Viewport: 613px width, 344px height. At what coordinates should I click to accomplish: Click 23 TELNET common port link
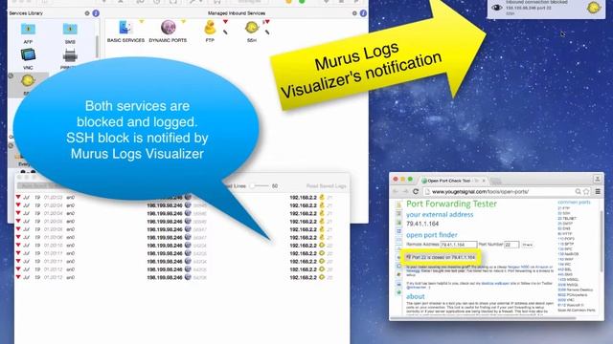coord(566,219)
